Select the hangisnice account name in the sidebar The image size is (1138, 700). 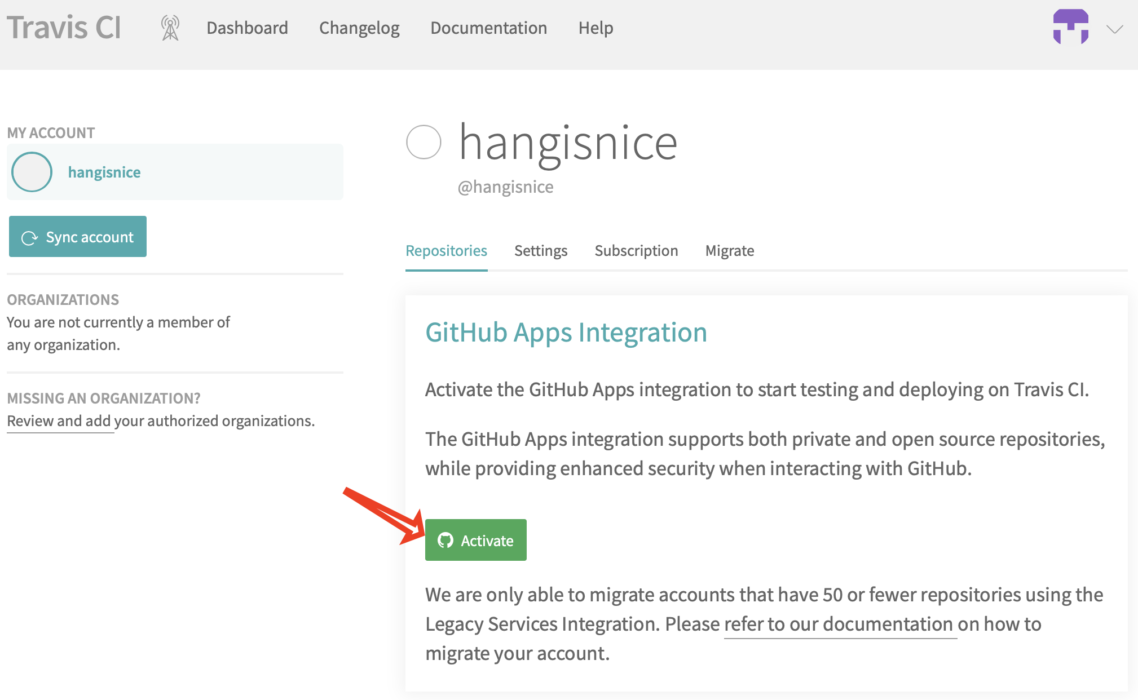(x=104, y=172)
